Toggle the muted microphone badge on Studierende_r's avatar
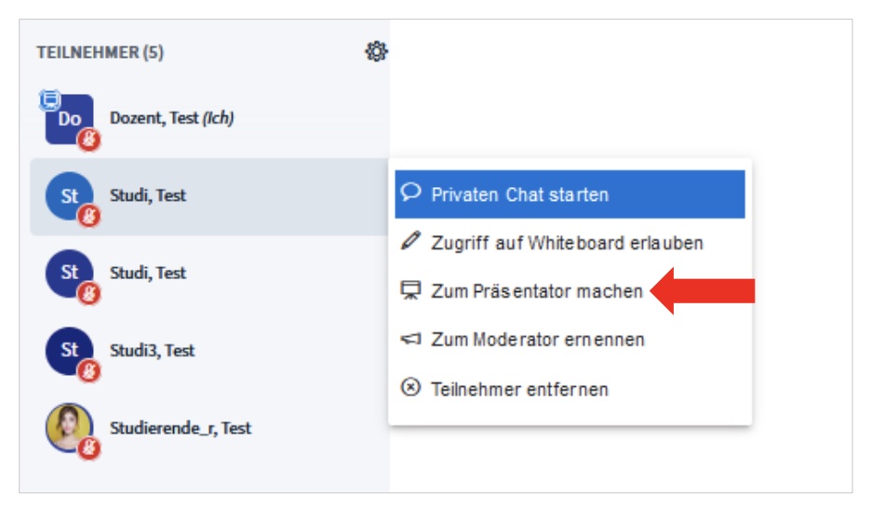 tap(89, 448)
